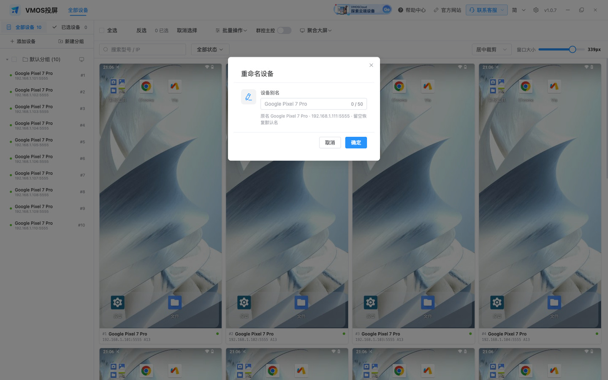
Task: Check the 全选 select-all checkbox
Action: click(102, 30)
